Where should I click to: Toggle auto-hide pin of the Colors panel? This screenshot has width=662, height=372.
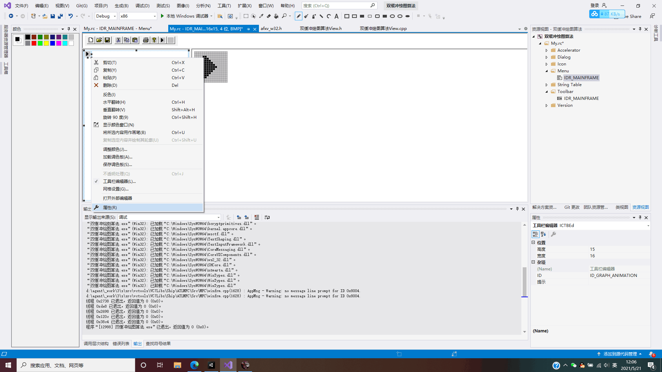(x=69, y=29)
